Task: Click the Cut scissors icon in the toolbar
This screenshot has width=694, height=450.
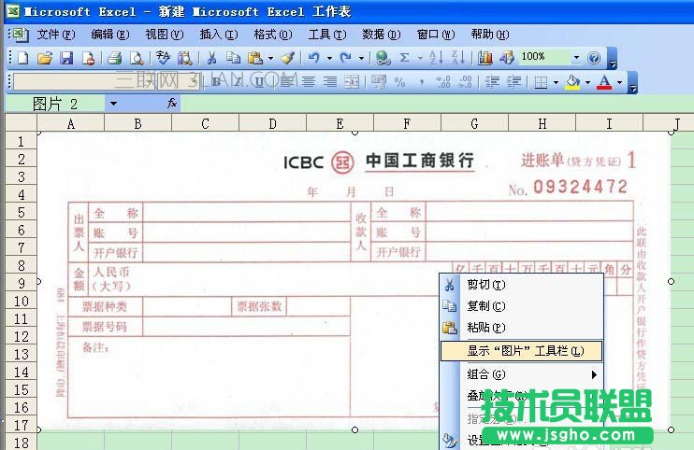Action: coord(211,58)
